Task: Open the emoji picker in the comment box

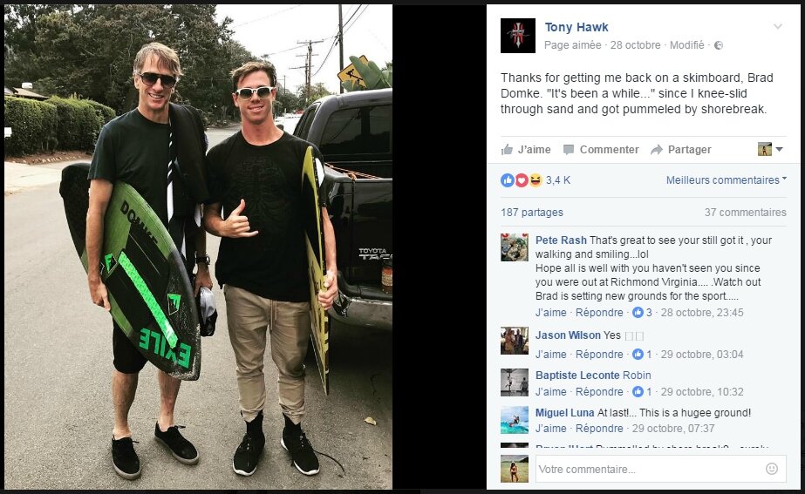Action: pos(771,469)
